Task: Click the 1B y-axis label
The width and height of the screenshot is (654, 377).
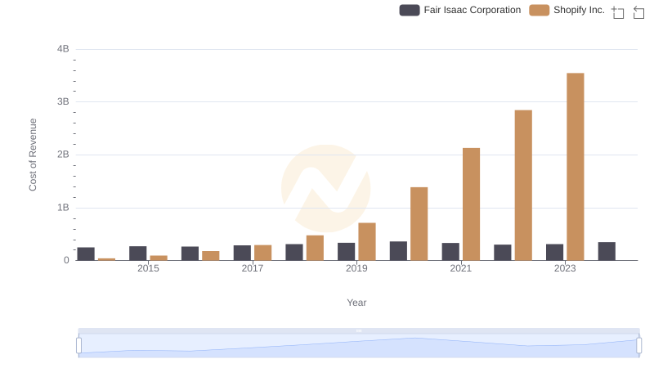Action: click(63, 207)
